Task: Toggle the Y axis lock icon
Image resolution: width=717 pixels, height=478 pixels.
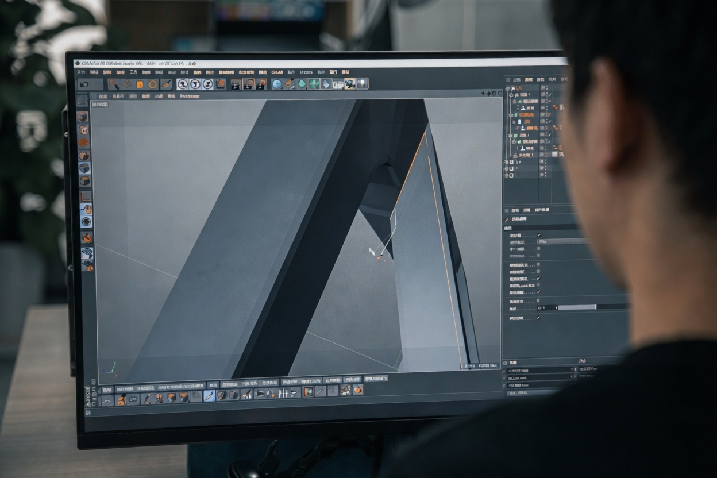Action: tap(195, 84)
